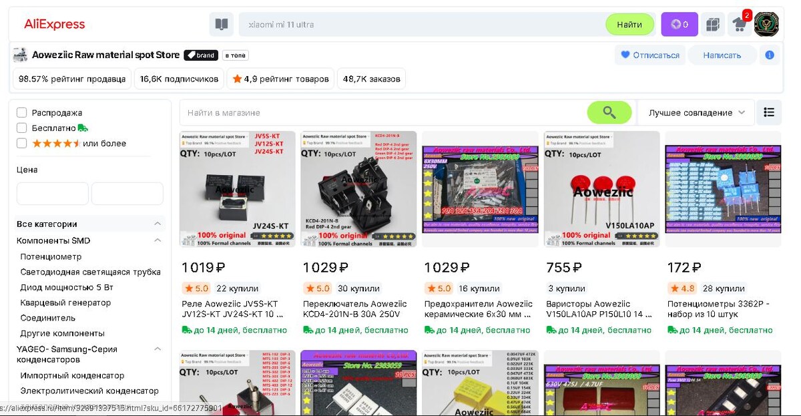This screenshot has width=801, height=416.
Task: Open the red varistors V150LA10AP product thumbnail
Action: (x=602, y=189)
